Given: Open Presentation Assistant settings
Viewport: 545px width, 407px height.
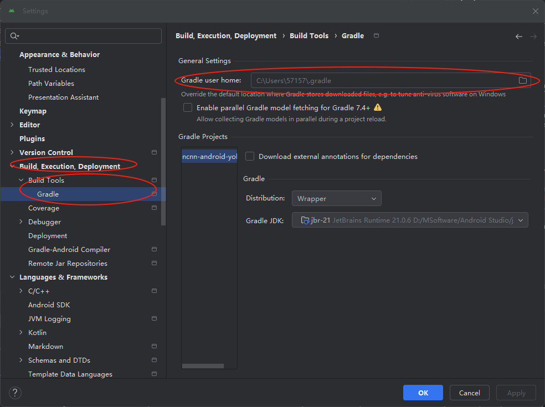Looking at the screenshot, I should pos(63,97).
